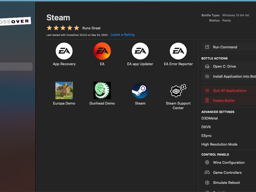Click the Open C: Drive disk icon
Screen dimensions: 256x192
pos(207,66)
